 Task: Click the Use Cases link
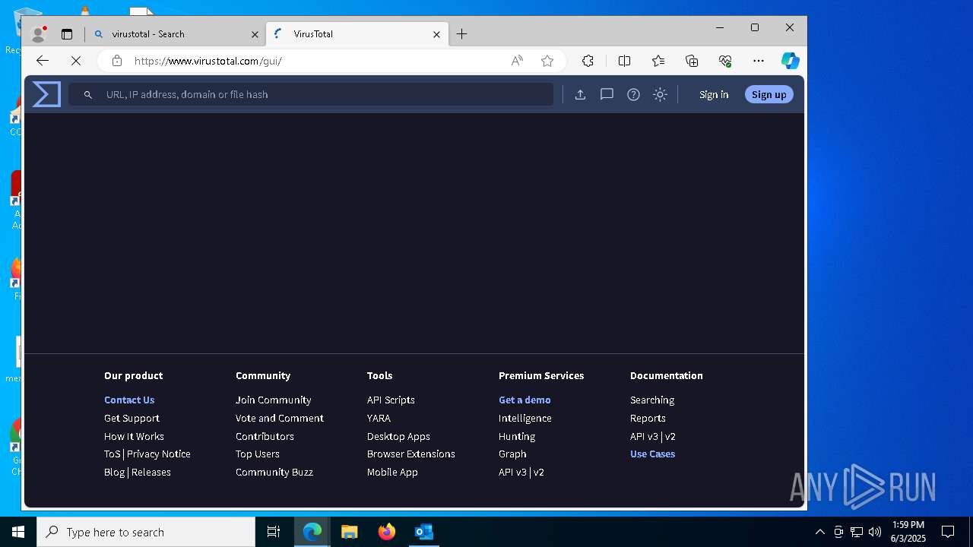pos(652,454)
